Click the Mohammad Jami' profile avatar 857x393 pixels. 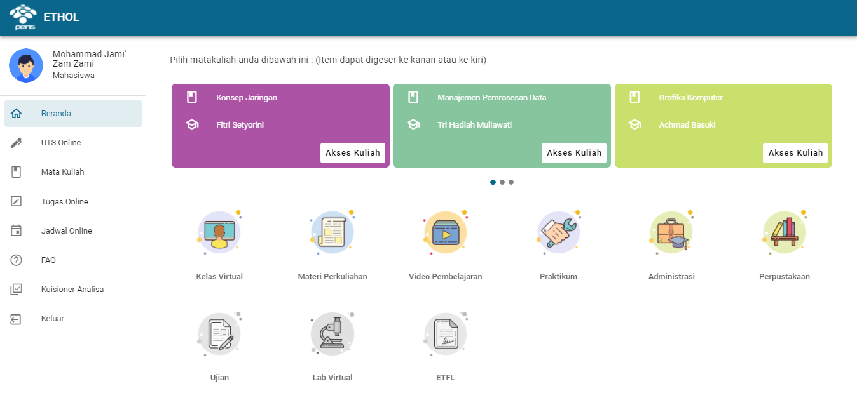click(x=26, y=65)
